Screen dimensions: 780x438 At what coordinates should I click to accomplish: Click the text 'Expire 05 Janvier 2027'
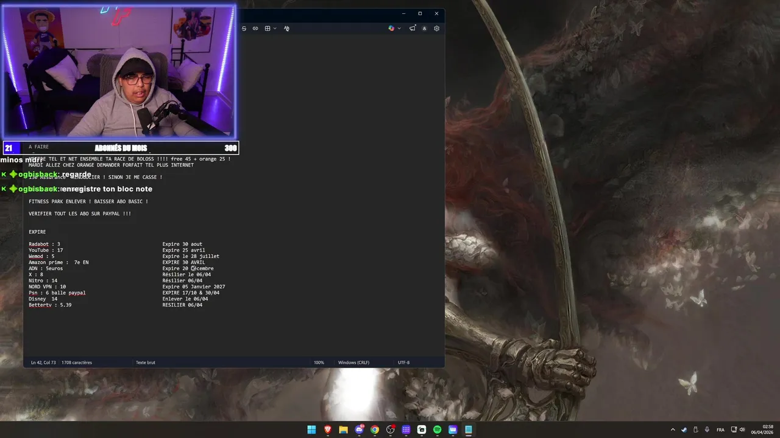(x=194, y=287)
